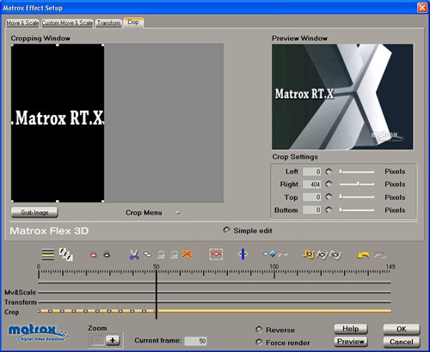Toggle the Reverse option

click(x=259, y=330)
